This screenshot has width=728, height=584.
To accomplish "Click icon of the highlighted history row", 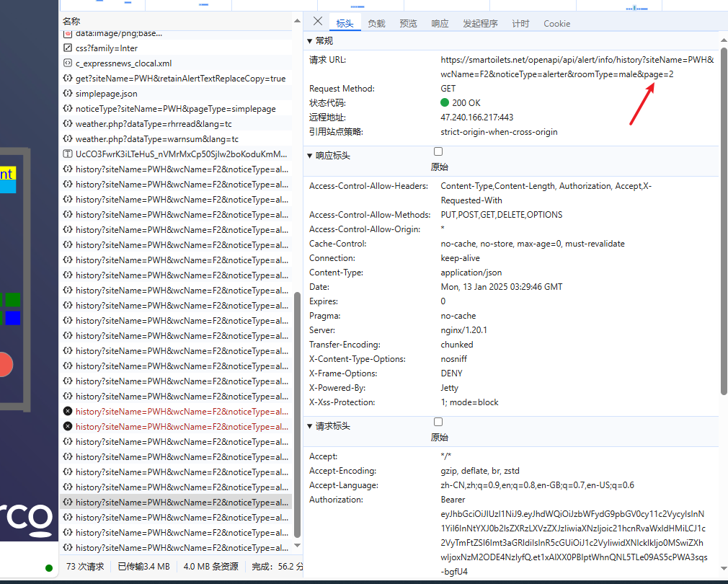I will pos(68,502).
